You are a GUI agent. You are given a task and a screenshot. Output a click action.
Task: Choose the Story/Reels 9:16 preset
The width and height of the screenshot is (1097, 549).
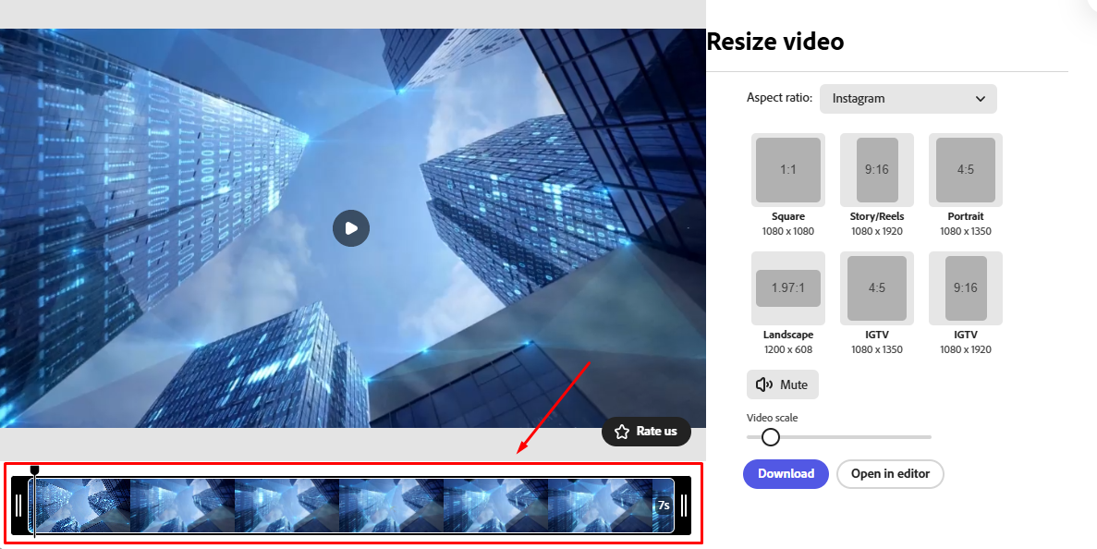[x=877, y=170]
